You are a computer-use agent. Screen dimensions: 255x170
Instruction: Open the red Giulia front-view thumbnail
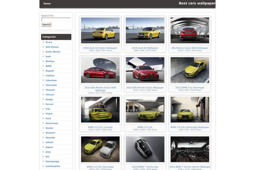pyautogui.click(x=145, y=70)
